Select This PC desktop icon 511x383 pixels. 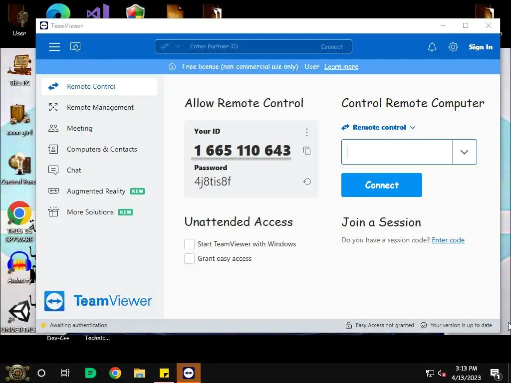pos(19,70)
